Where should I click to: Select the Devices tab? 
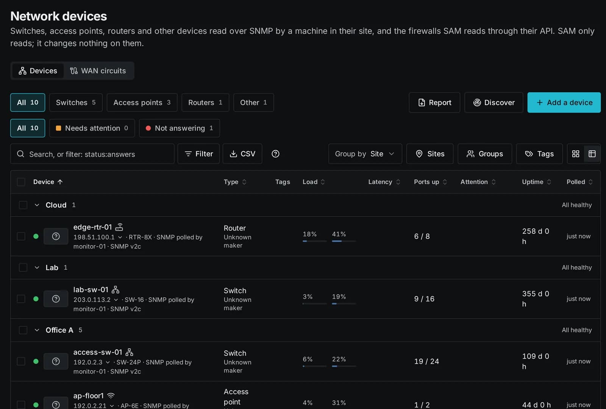point(38,71)
